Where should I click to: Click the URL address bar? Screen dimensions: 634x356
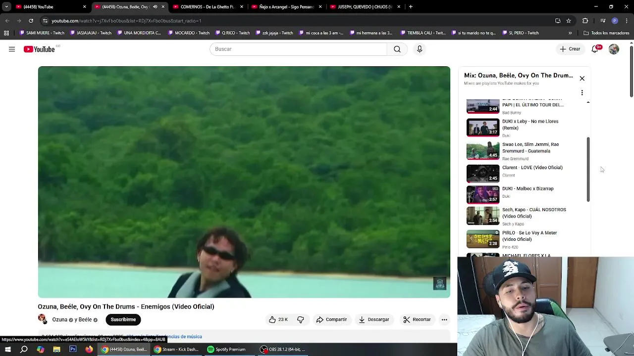[x=297, y=21]
